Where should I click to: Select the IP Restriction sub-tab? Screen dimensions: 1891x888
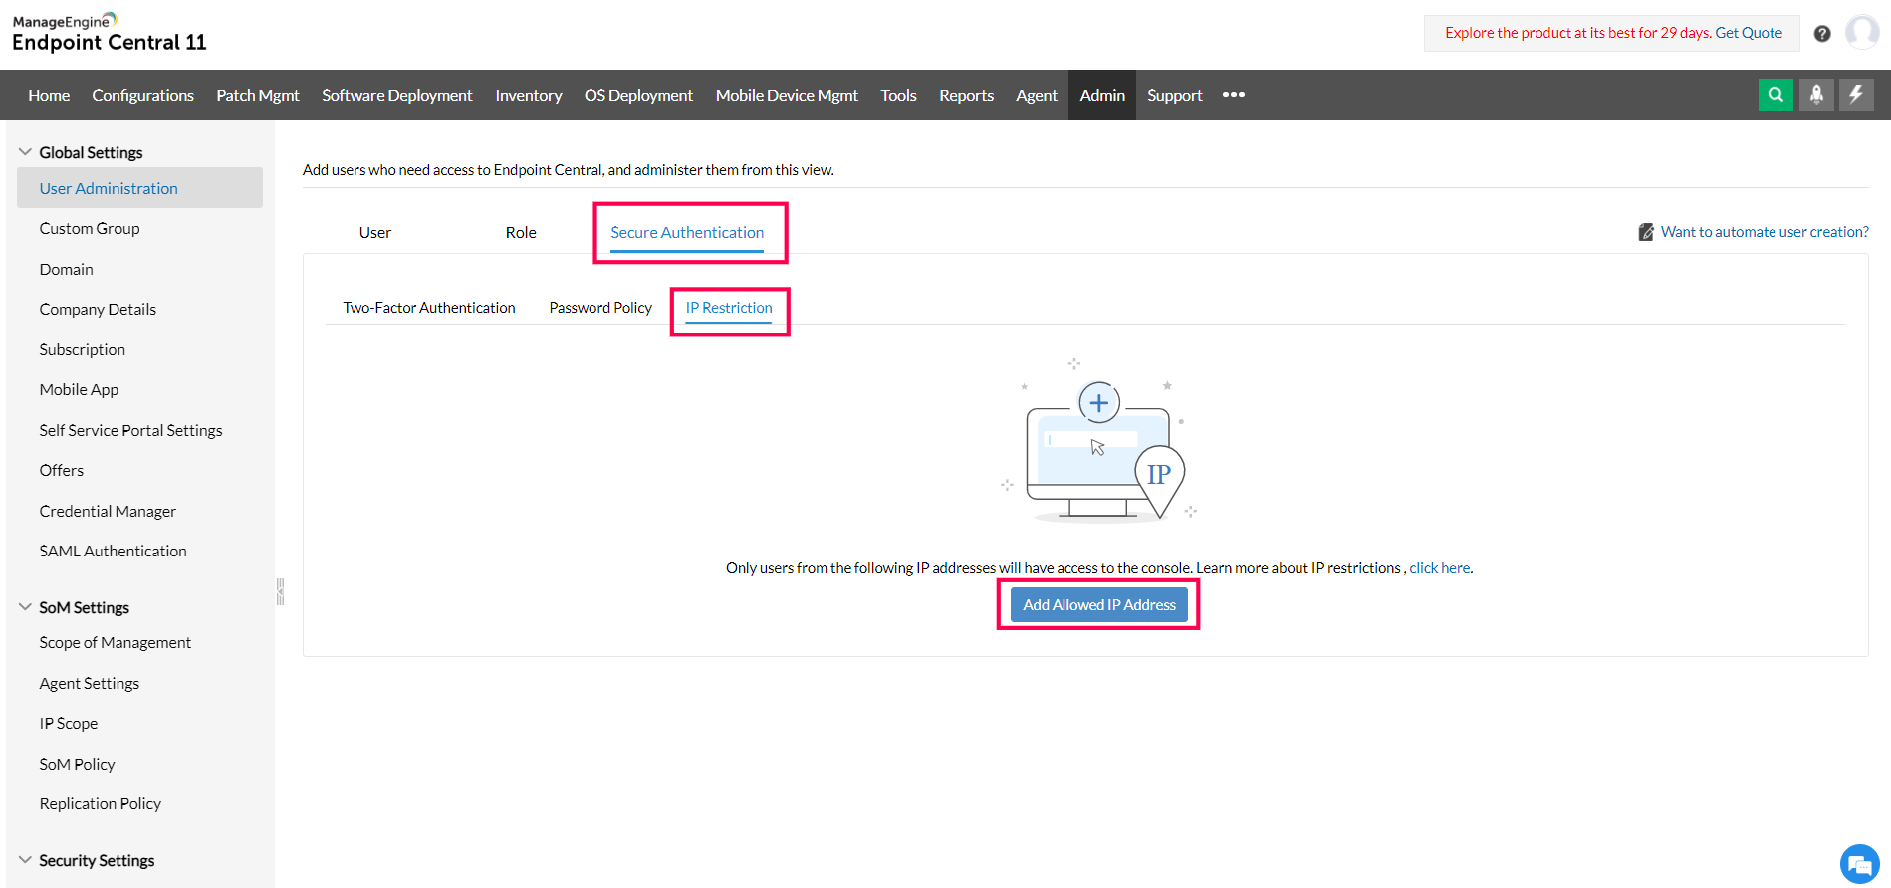pyautogui.click(x=729, y=308)
